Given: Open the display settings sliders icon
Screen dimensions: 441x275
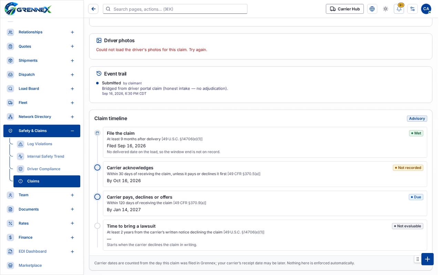Looking at the screenshot, I should pyautogui.click(x=412, y=9).
